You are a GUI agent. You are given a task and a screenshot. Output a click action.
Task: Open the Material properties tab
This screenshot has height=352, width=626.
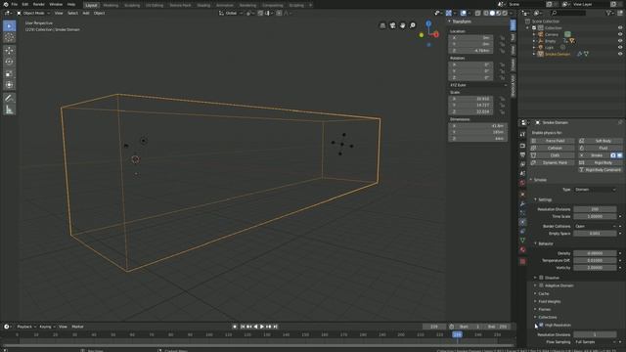pyautogui.click(x=522, y=250)
